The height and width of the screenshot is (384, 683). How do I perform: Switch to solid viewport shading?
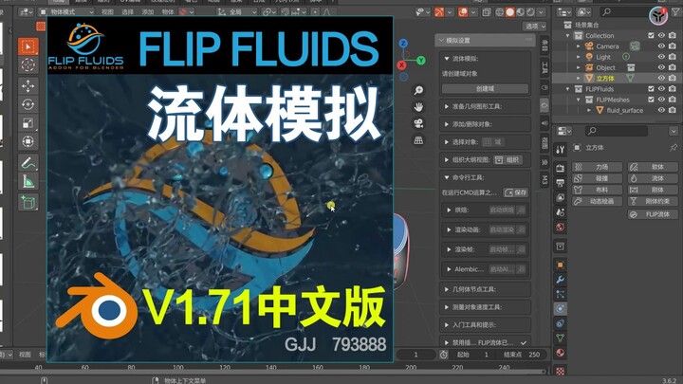click(510, 12)
